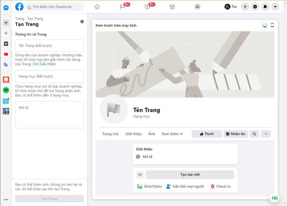Open the Create plus menu
Viewport: 287px width, 206px height.
tap(245, 7)
